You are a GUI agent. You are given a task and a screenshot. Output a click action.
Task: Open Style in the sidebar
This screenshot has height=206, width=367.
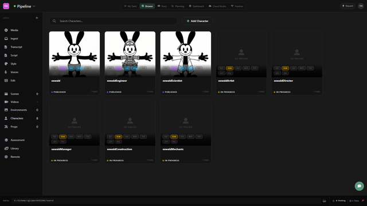pyautogui.click(x=21, y=64)
